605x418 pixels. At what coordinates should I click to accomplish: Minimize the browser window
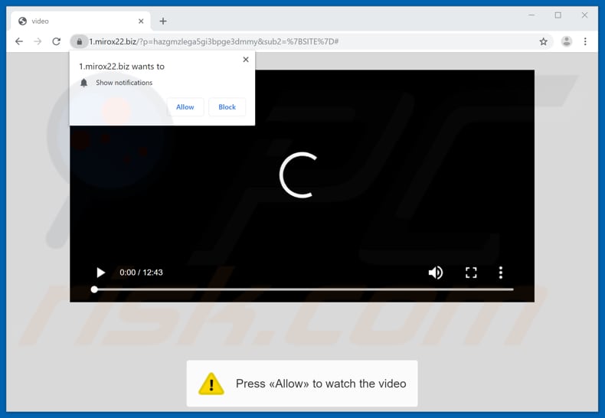point(531,15)
